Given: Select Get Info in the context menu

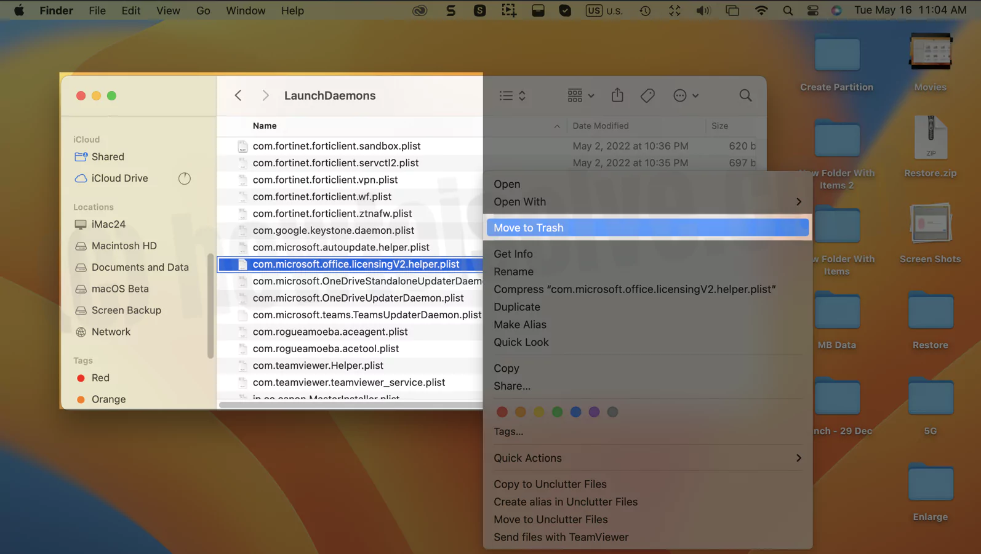Looking at the screenshot, I should click(513, 254).
